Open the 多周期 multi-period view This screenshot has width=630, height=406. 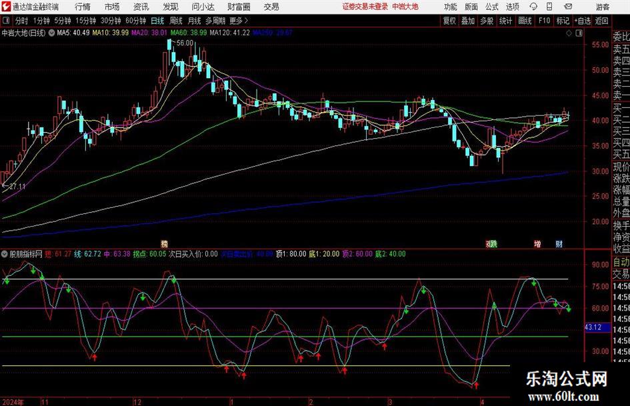[215, 21]
